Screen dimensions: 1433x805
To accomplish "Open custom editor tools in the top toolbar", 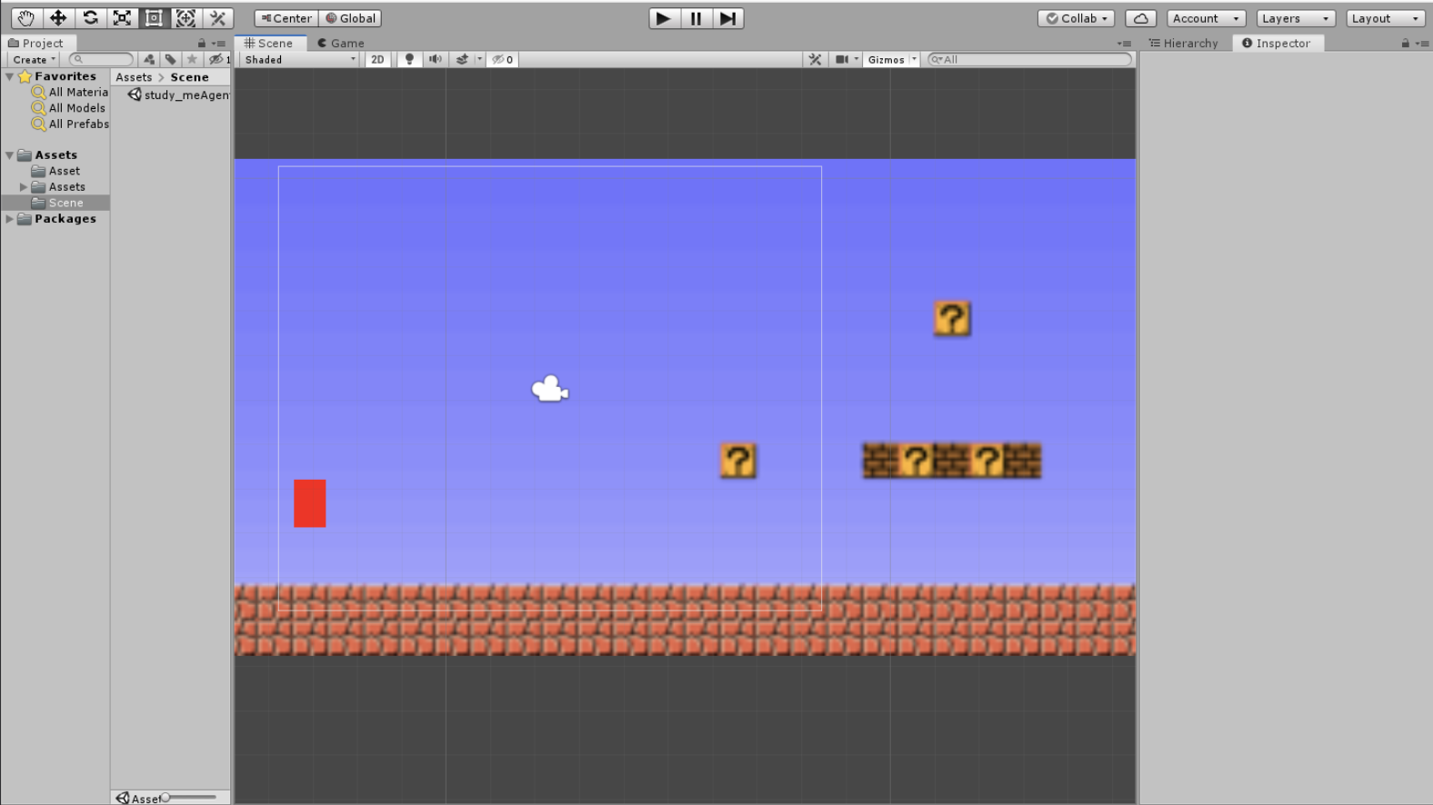I will point(217,18).
